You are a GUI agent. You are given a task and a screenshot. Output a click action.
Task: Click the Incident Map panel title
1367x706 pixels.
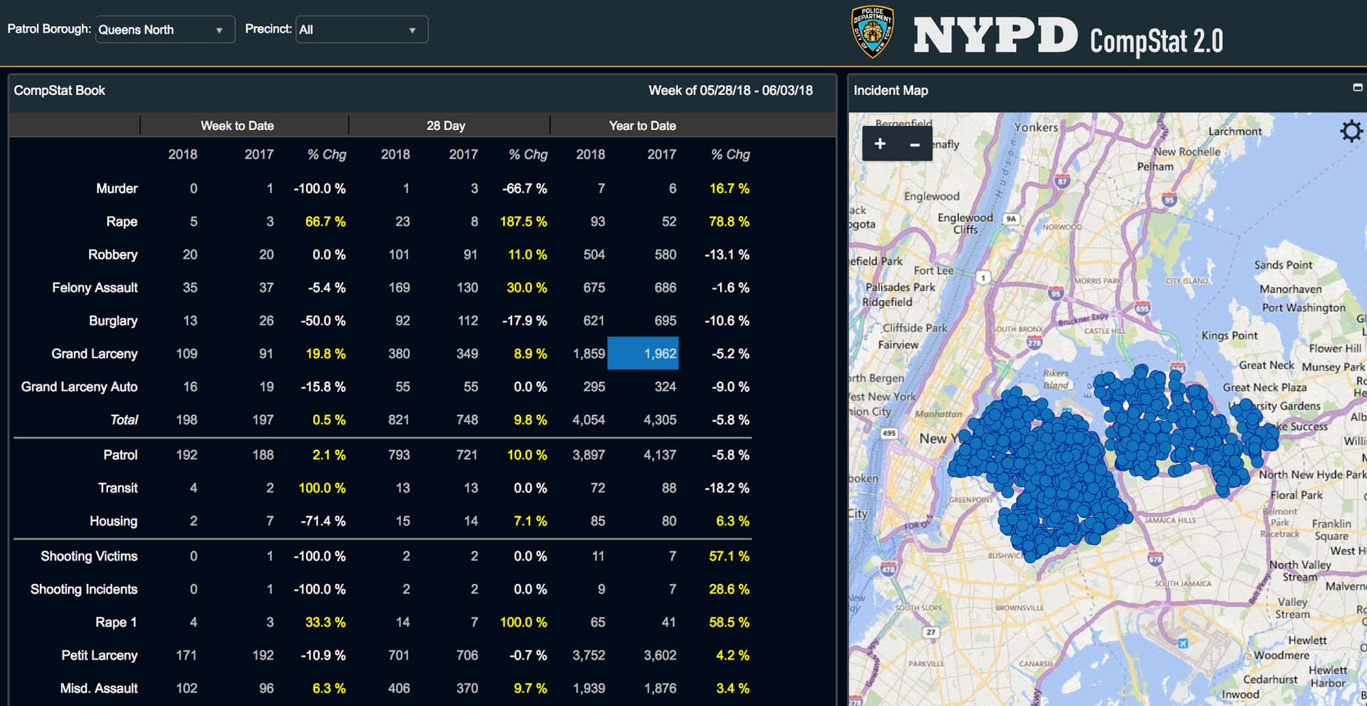(891, 90)
